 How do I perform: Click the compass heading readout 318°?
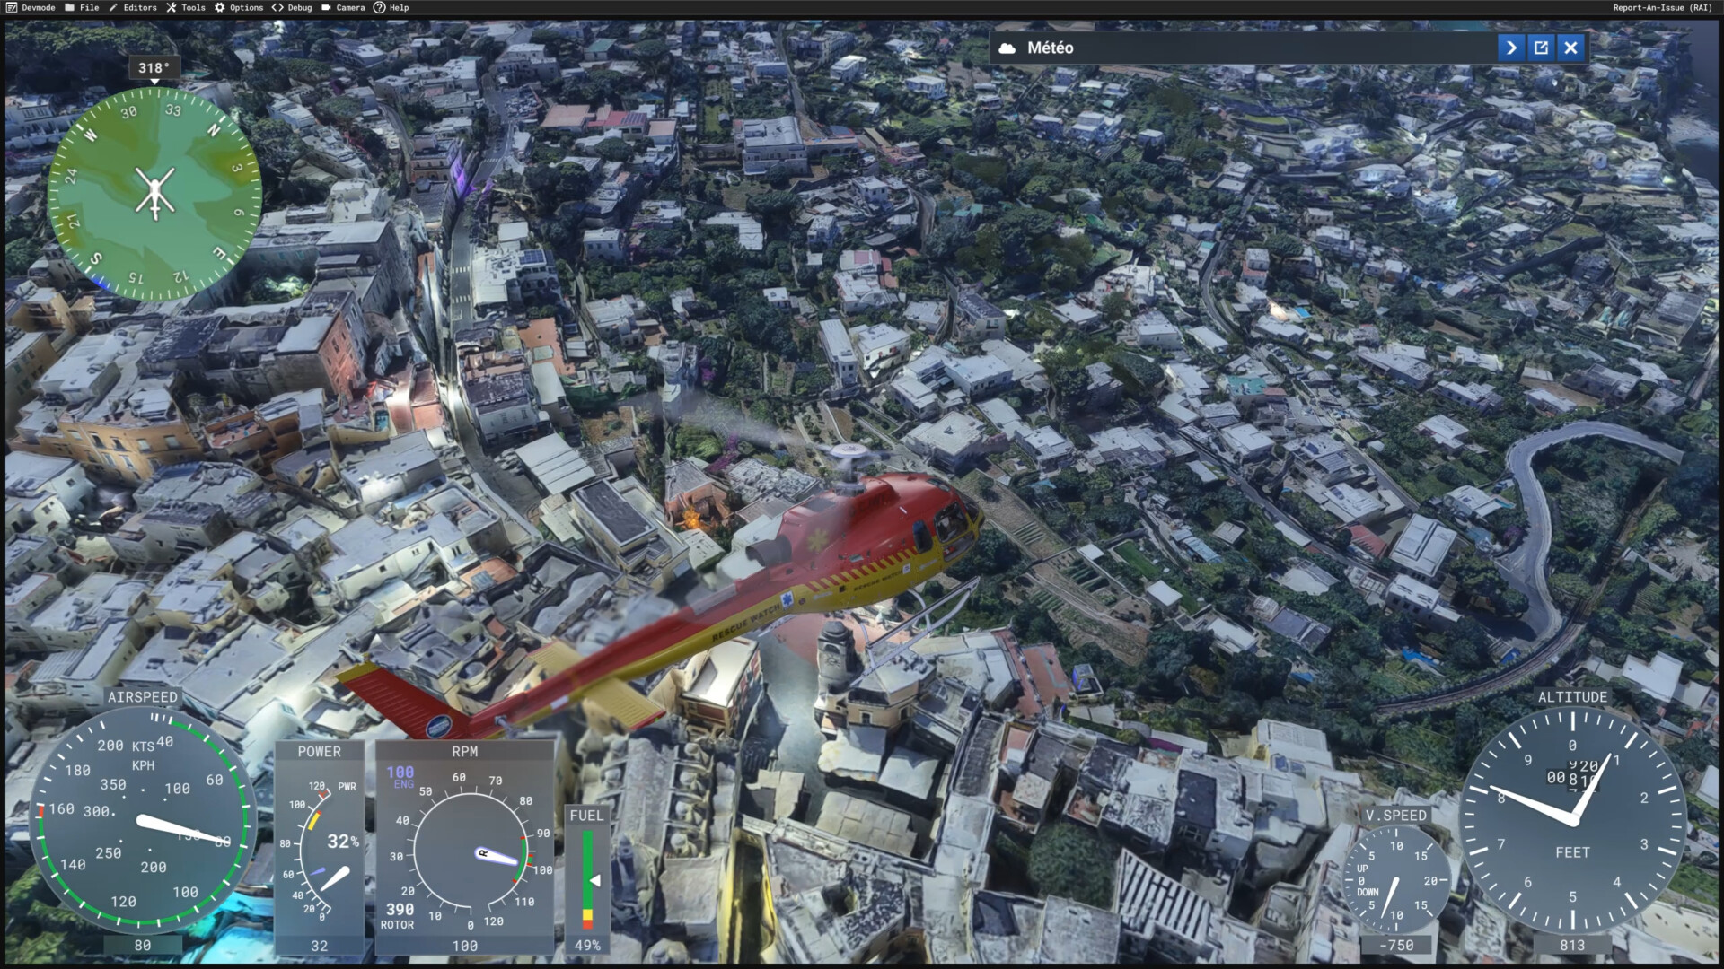(154, 68)
